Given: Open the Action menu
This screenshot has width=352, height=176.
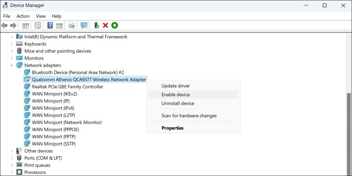Looking at the screenshot, I should 23,16.
